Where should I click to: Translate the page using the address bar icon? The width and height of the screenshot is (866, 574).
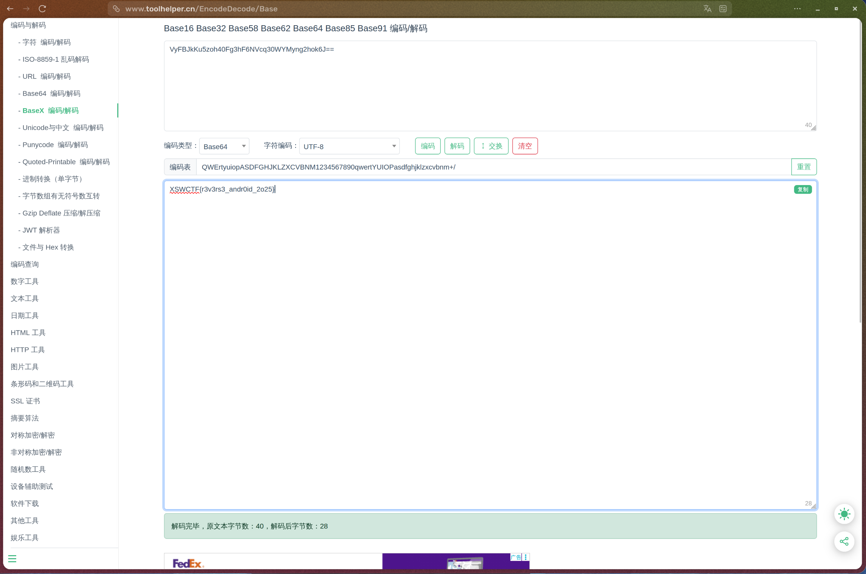pos(708,8)
